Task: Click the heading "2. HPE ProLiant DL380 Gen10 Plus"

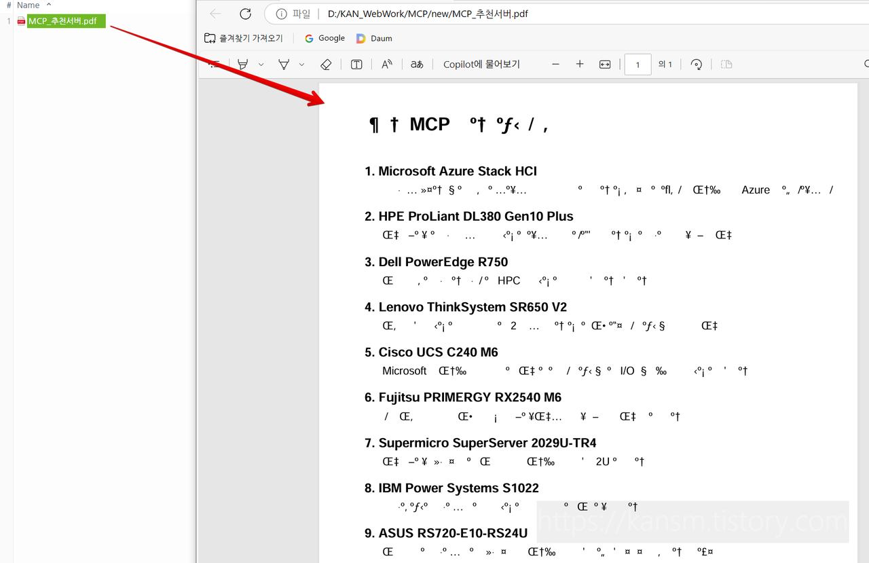Action: (x=469, y=217)
